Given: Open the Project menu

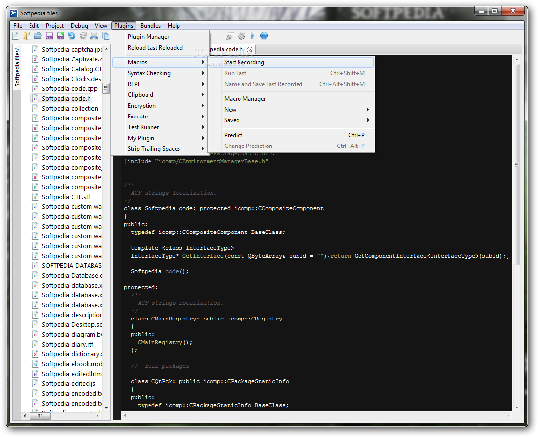Looking at the screenshot, I should [x=55, y=26].
